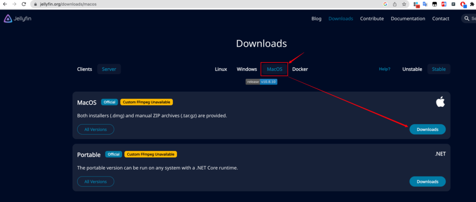The width and height of the screenshot is (476, 202).
Task: Select the Server toggle
Action: point(109,69)
